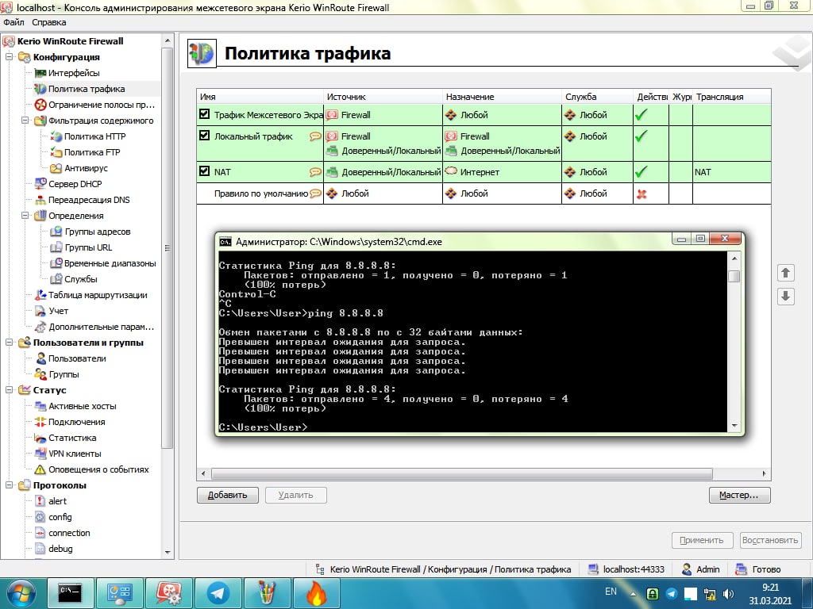Click the Удалить button
Viewport: 813px width, 609px height.
point(295,495)
